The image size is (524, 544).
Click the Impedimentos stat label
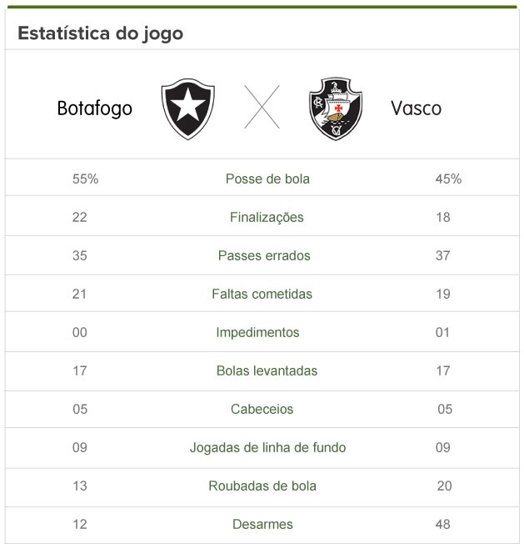257,333
